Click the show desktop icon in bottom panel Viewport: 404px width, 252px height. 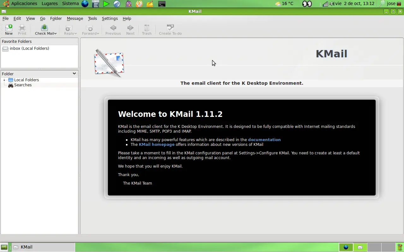pos(4,247)
